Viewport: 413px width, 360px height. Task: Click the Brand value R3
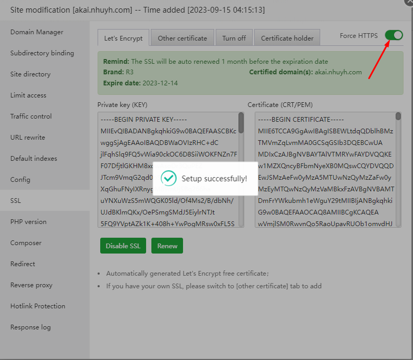130,72
